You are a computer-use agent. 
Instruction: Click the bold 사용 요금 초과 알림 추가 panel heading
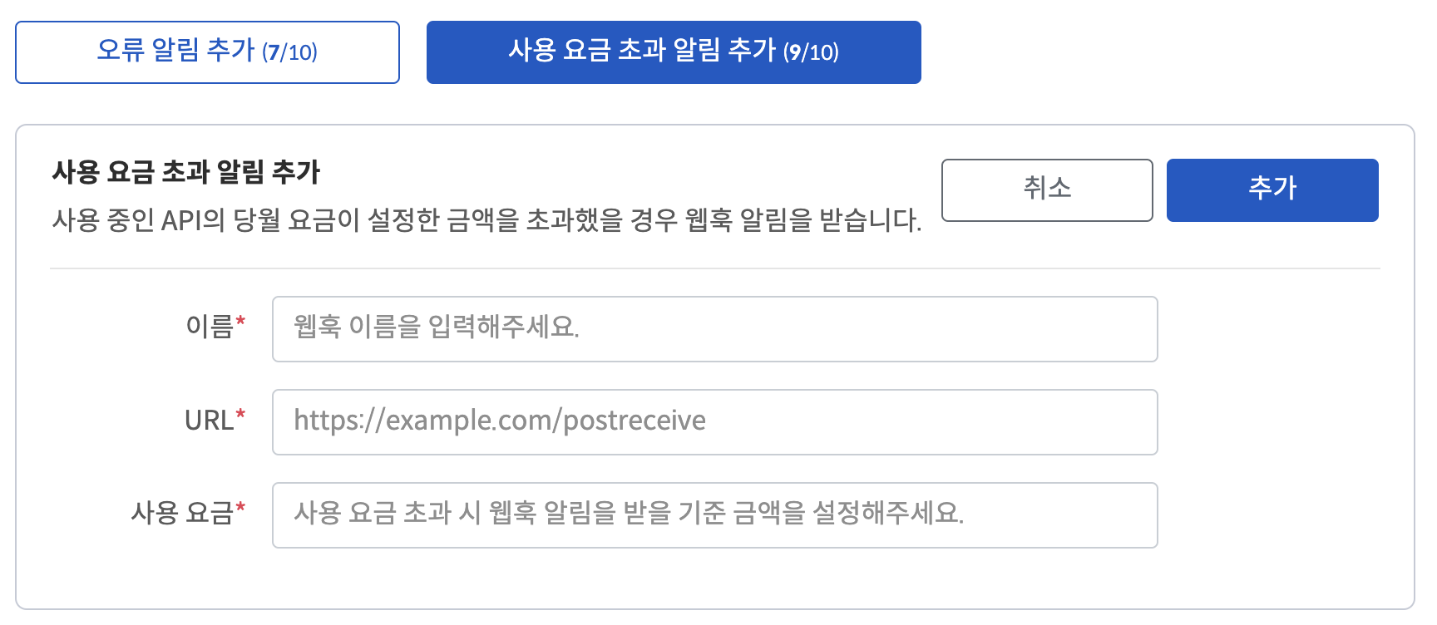(x=186, y=172)
